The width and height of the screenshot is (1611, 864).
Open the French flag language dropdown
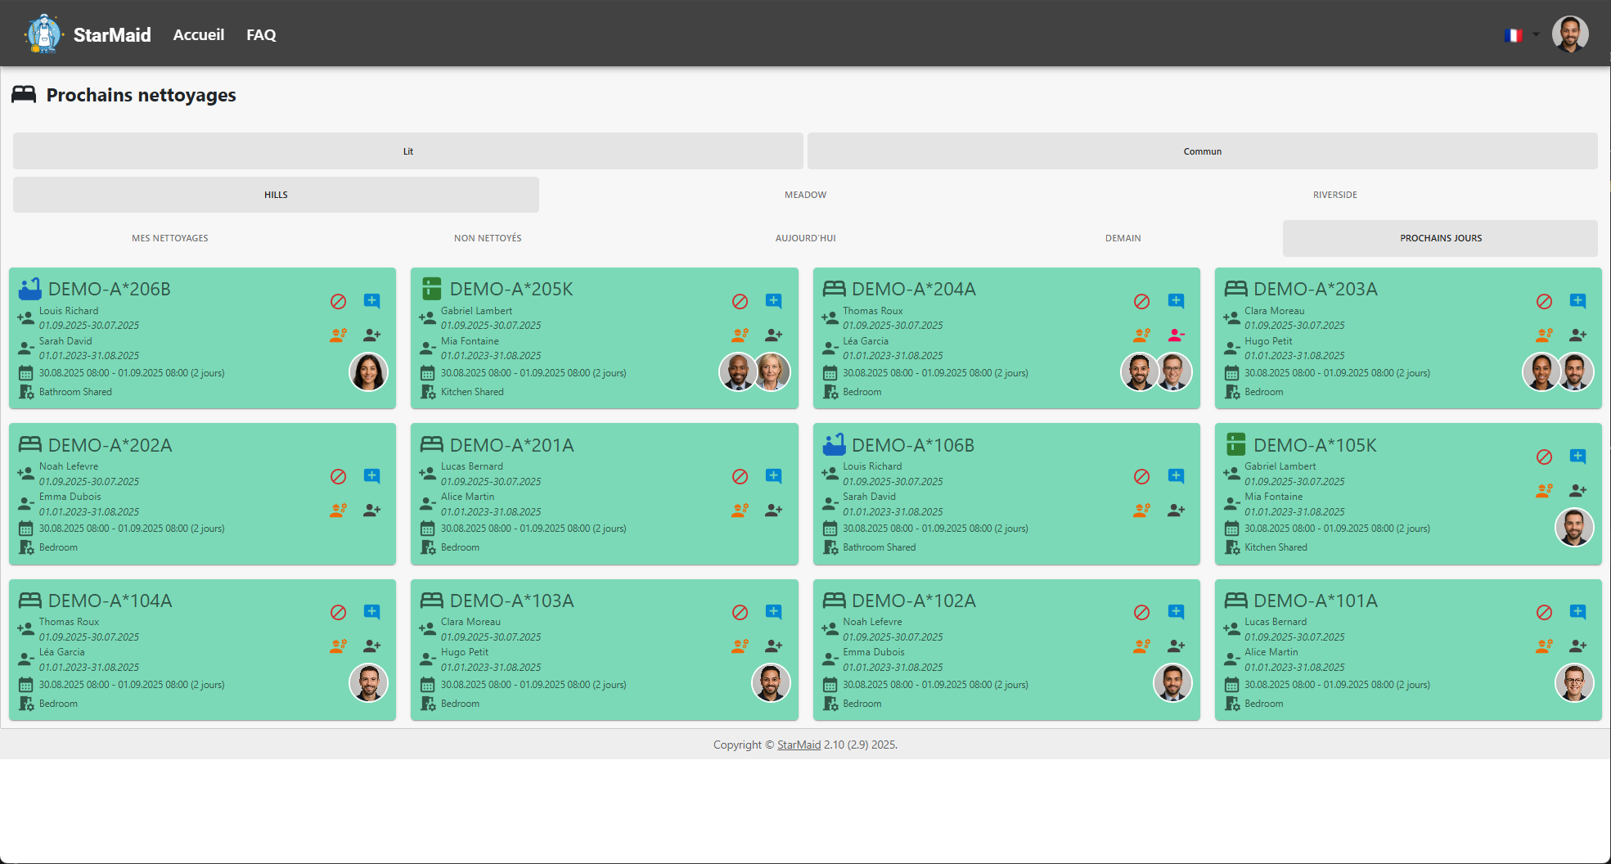[1521, 34]
